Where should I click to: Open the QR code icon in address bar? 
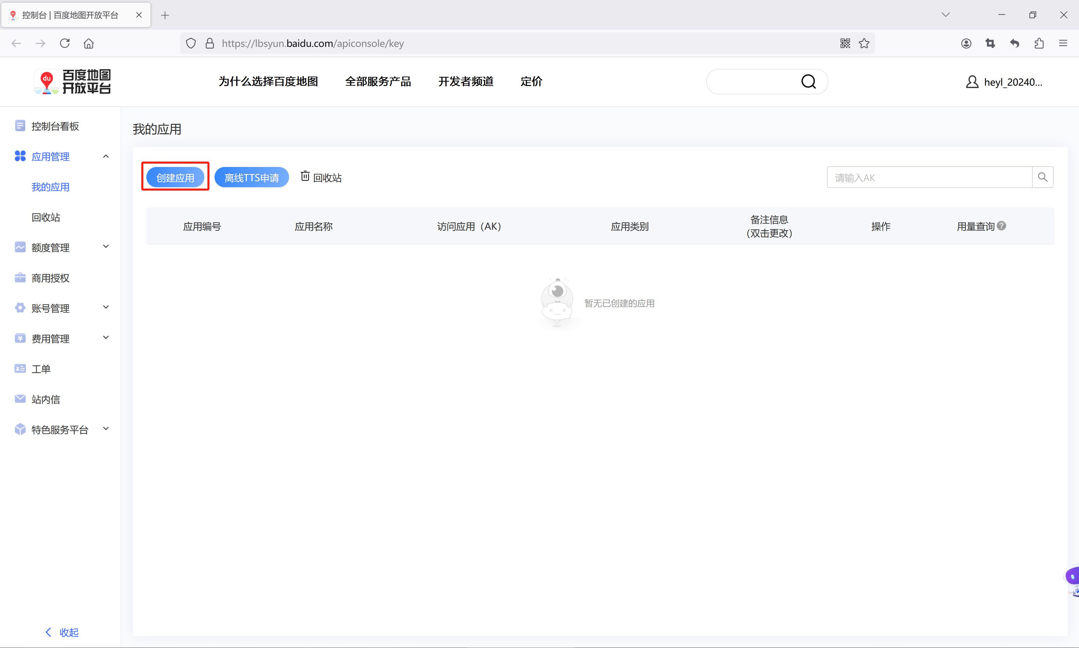(x=845, y=43)
